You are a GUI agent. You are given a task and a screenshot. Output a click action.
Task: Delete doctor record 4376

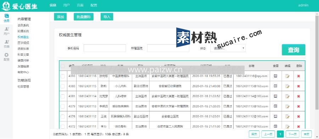[x=298, y=117]
